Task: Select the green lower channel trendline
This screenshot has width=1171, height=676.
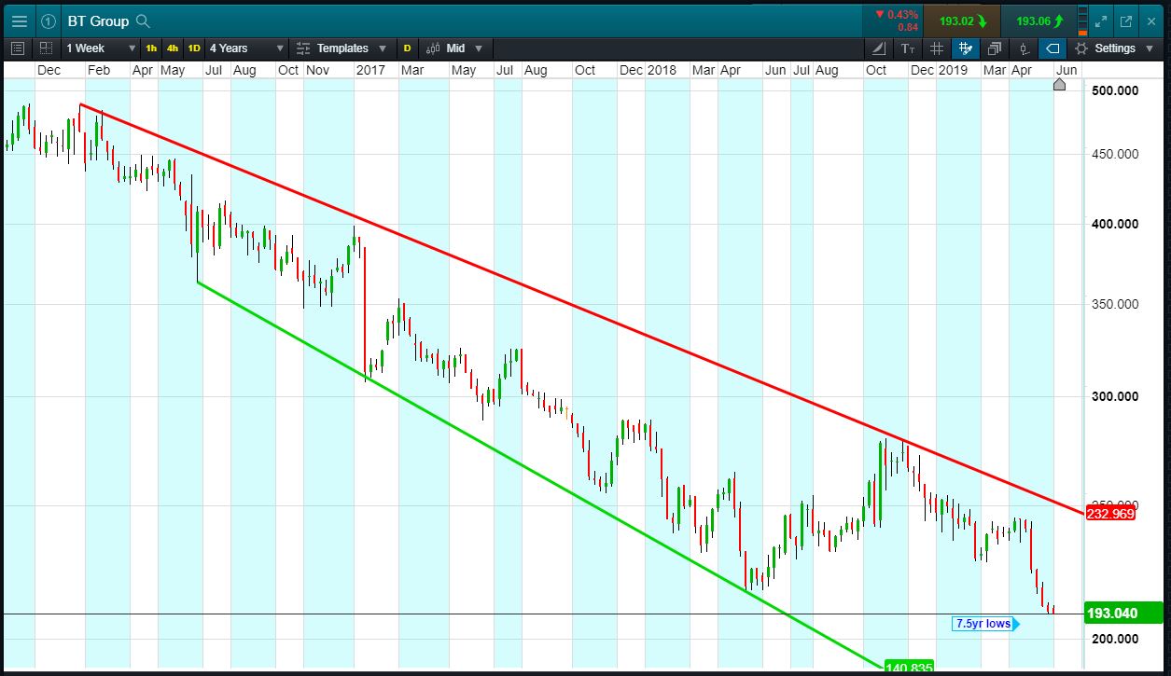Action: point(539,475)
